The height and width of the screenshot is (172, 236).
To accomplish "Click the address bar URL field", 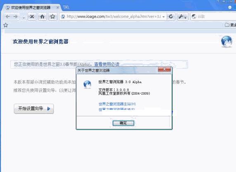I will [x=113, y=16].
